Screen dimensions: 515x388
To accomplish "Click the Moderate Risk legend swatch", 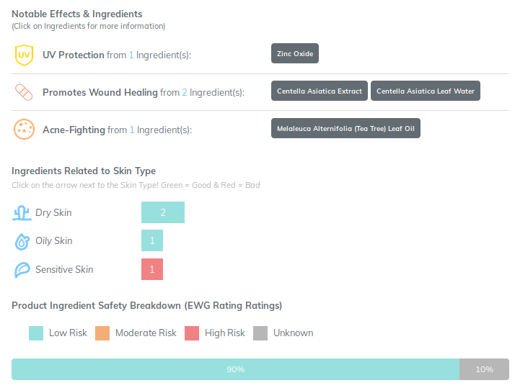I will point(102,333).
